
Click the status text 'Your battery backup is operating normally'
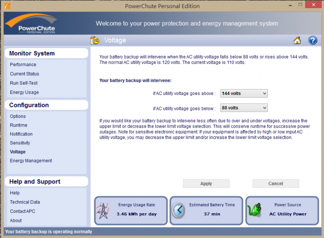click(x=49, y=232)
